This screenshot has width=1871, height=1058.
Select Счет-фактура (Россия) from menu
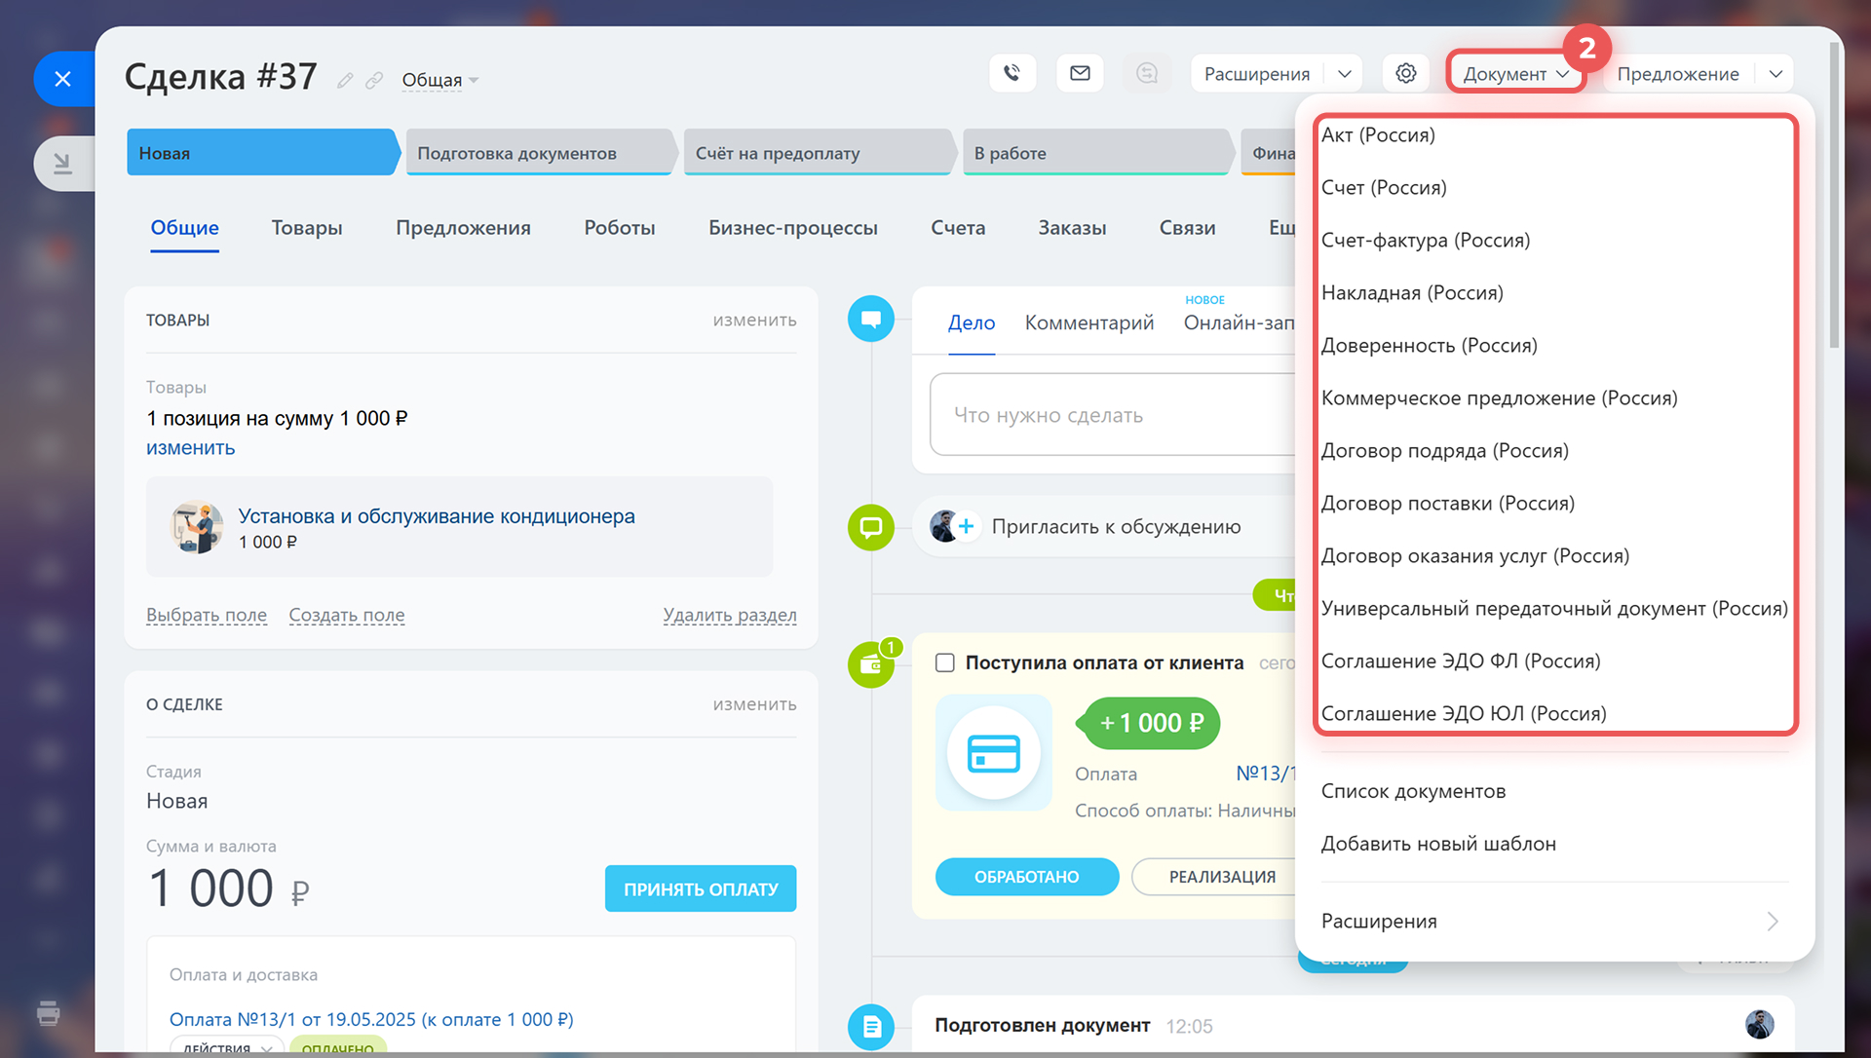(1425, 241)
